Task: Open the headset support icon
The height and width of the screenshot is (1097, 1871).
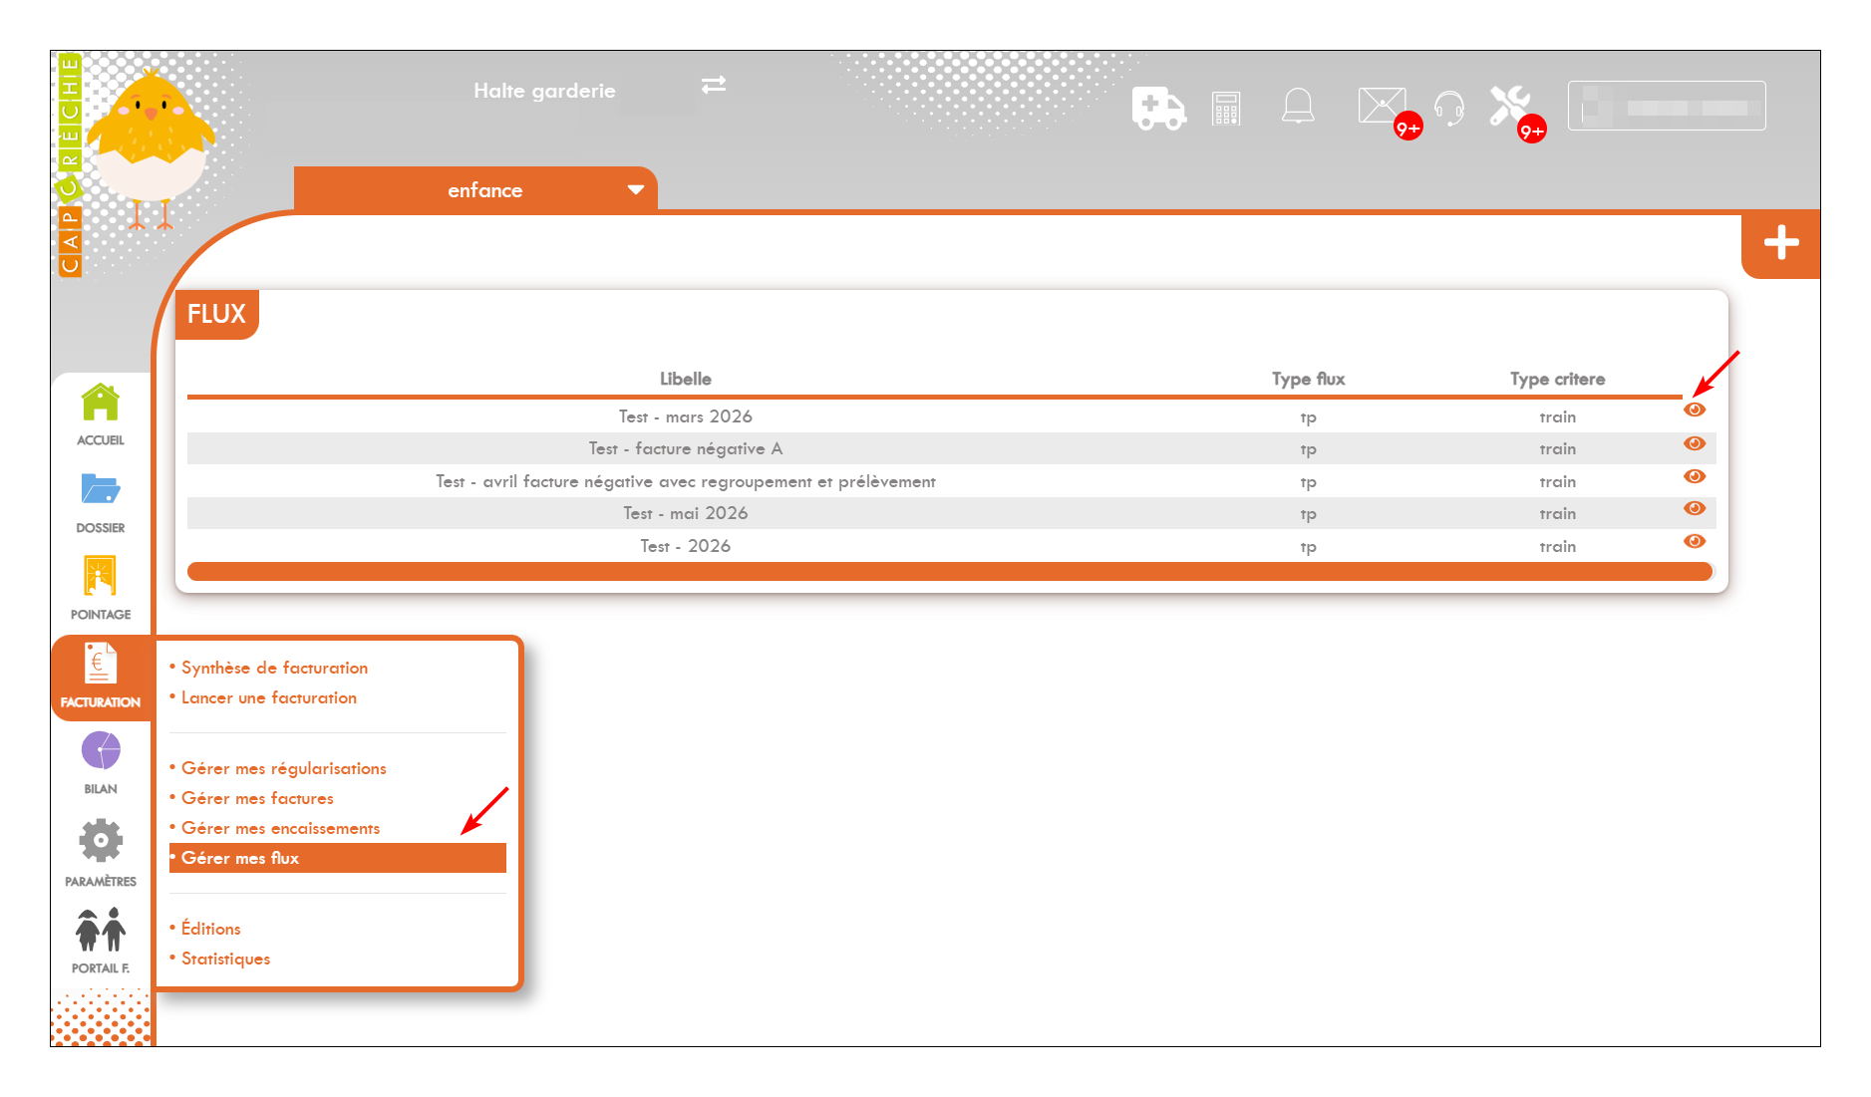Action: tap(1448, 107)
